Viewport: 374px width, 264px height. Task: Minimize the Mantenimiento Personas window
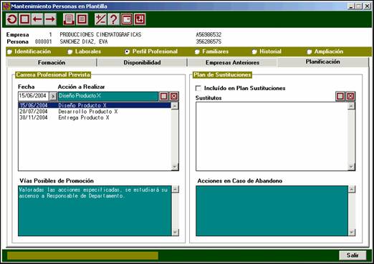click(351, 6)
